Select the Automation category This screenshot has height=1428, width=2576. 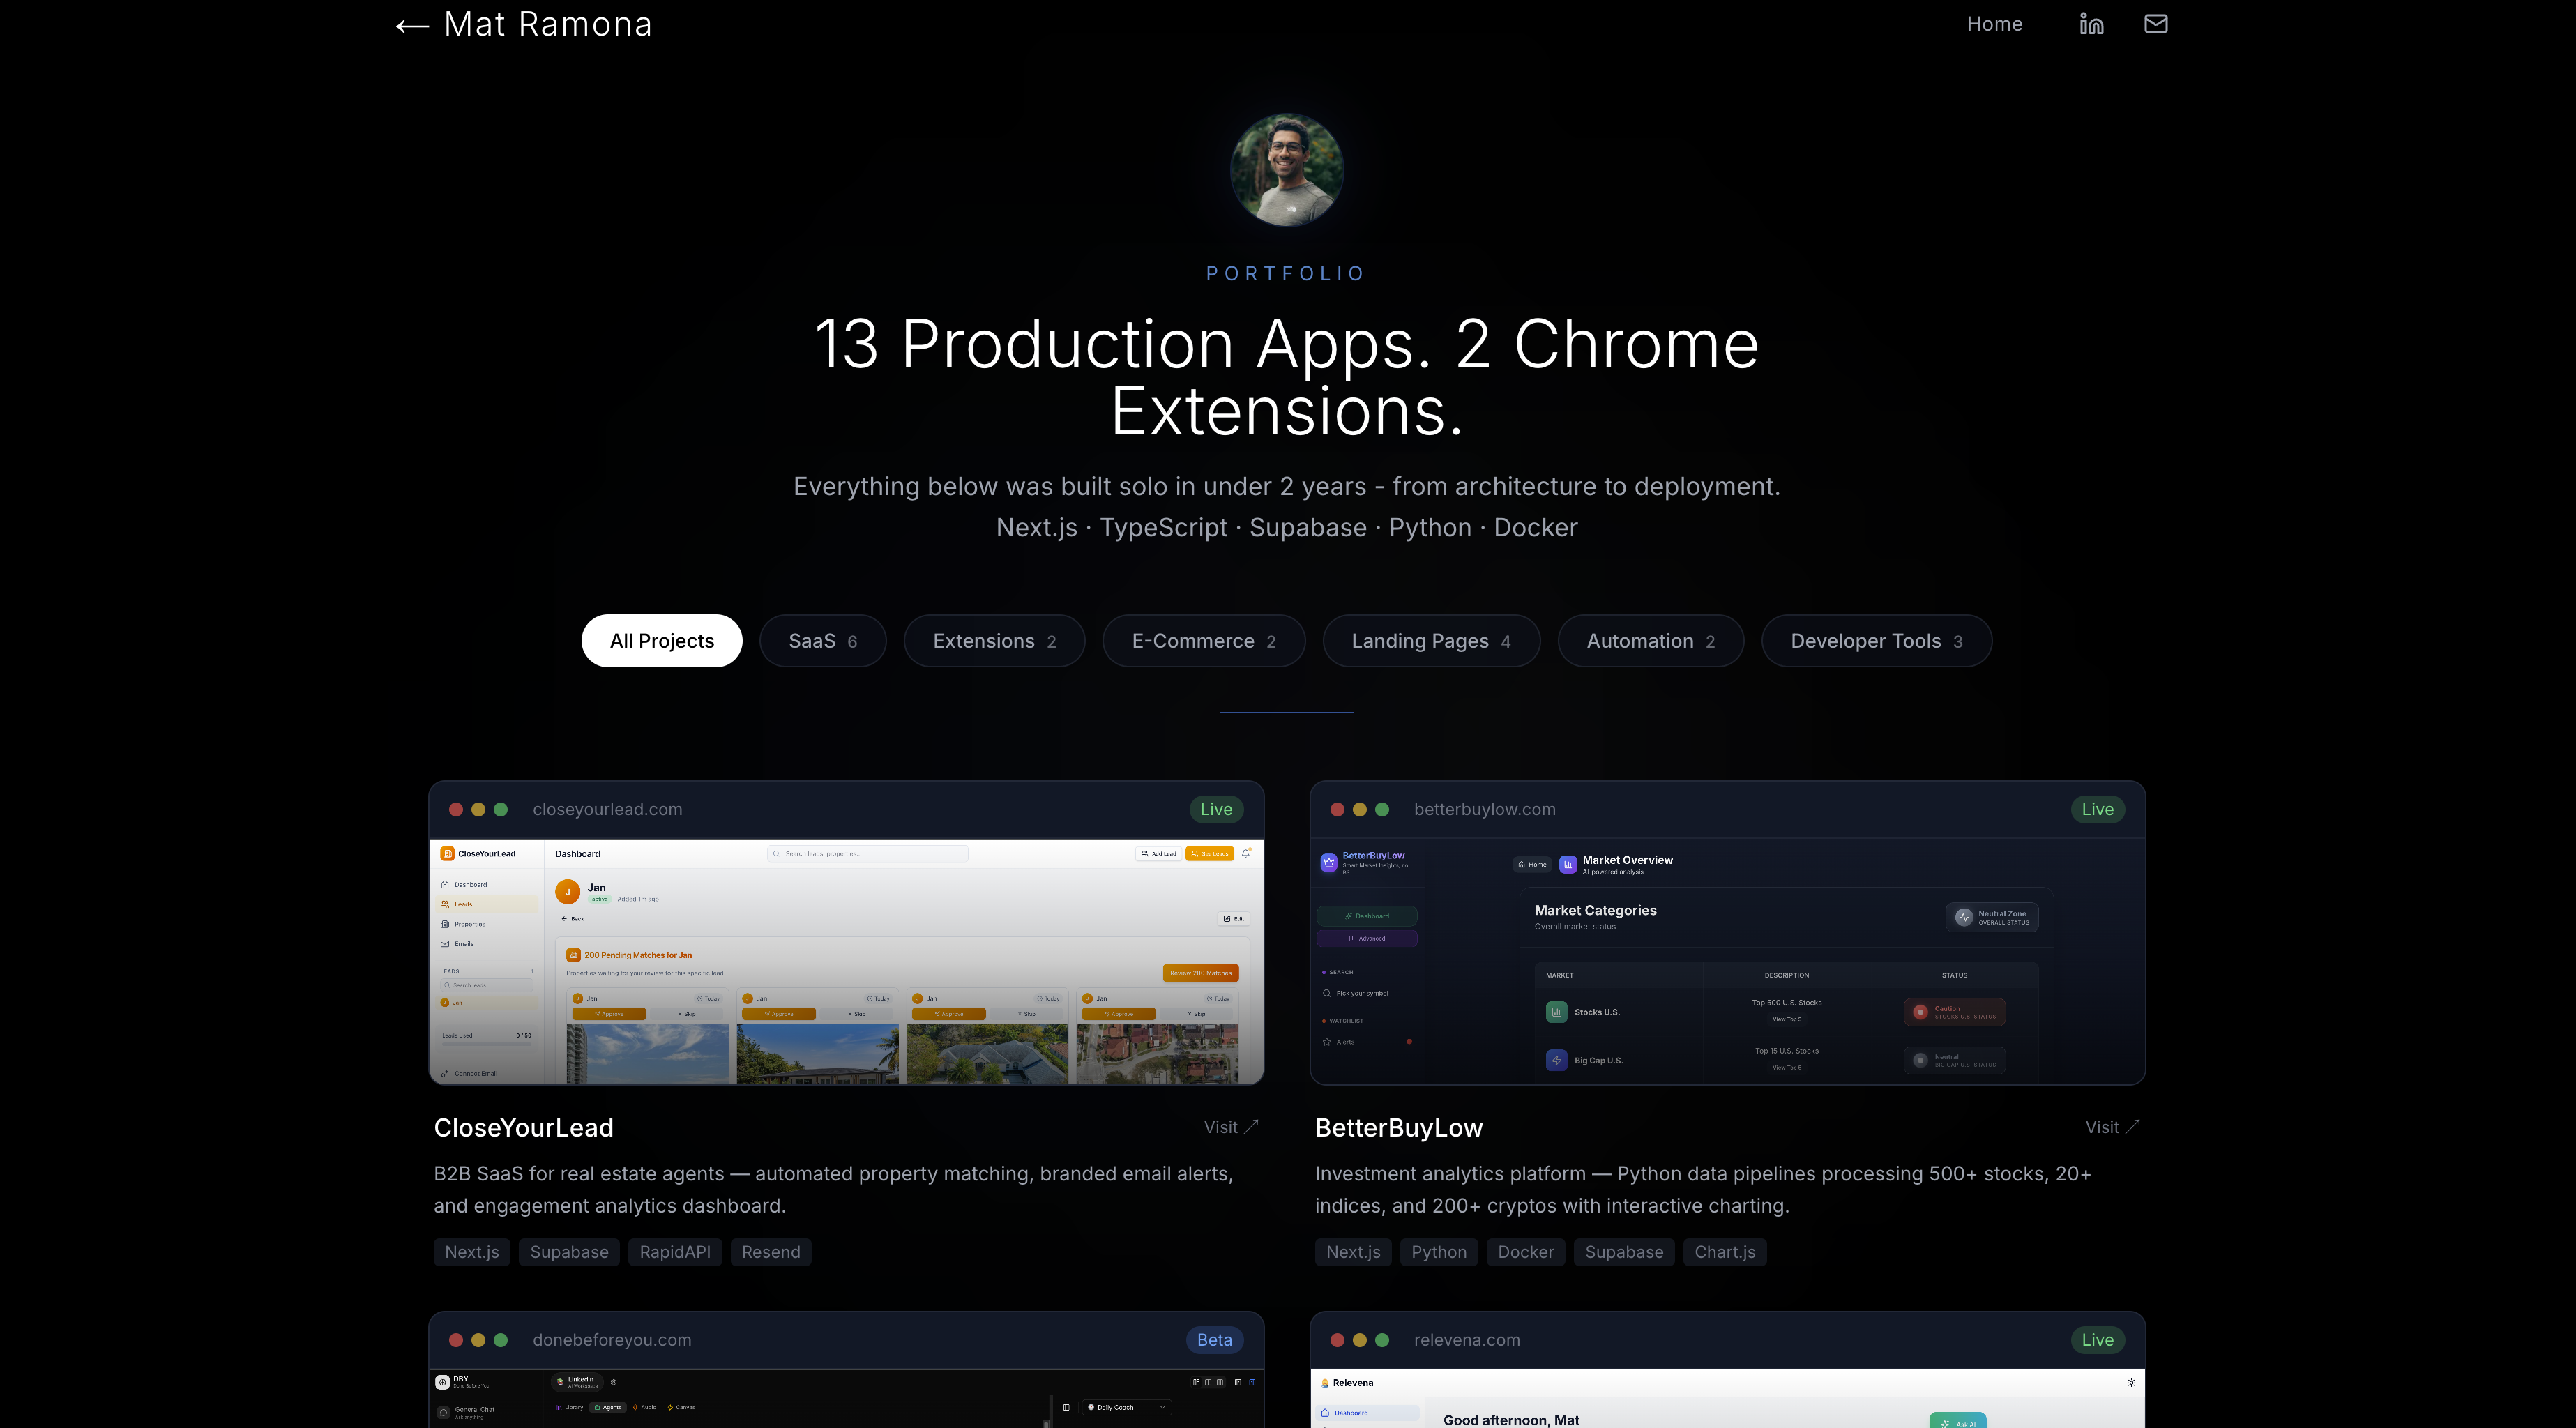(1650, 641)
